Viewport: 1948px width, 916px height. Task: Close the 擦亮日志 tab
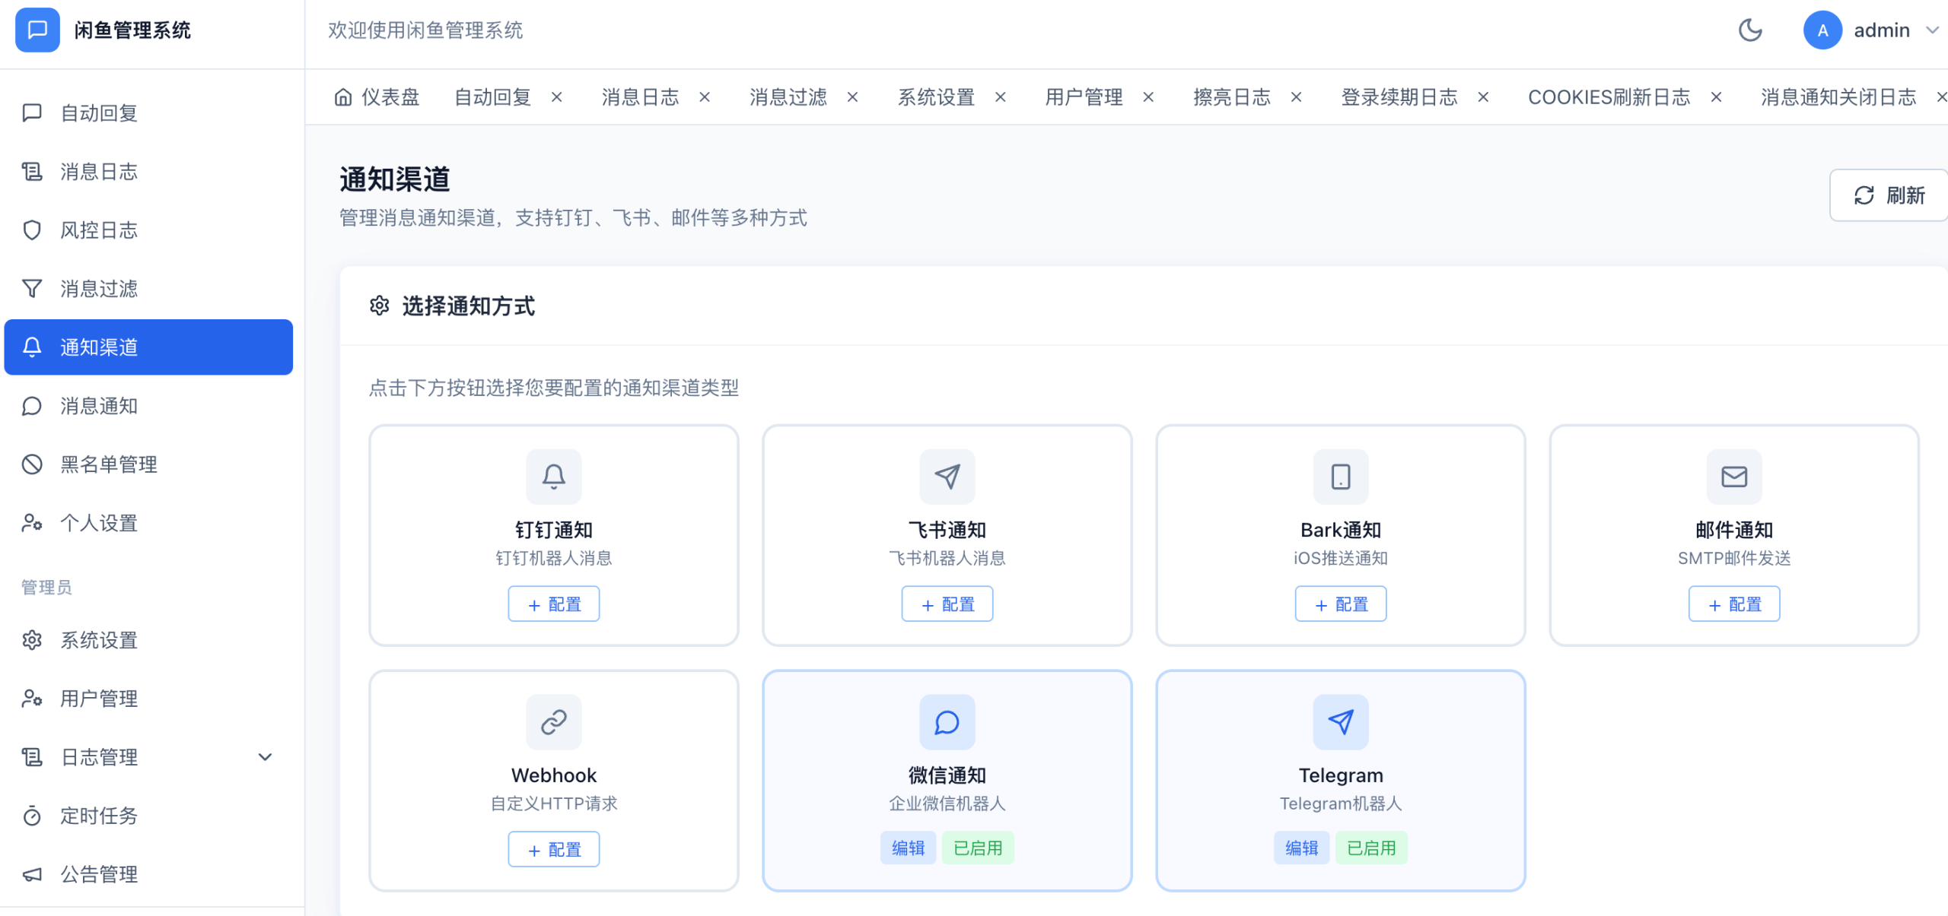point(1297,97)
